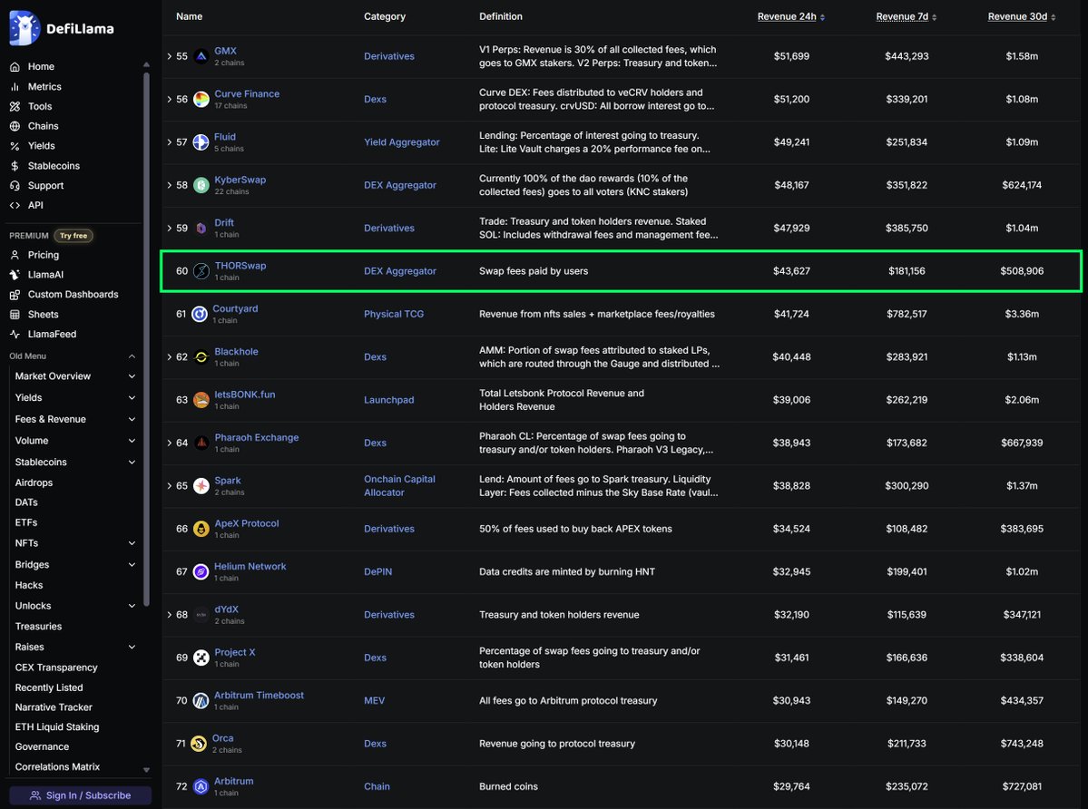Click the LlamaFeed pulse icon
Image resolution: width=1088 pixels, height=809 pixels.
pos(15,334)
